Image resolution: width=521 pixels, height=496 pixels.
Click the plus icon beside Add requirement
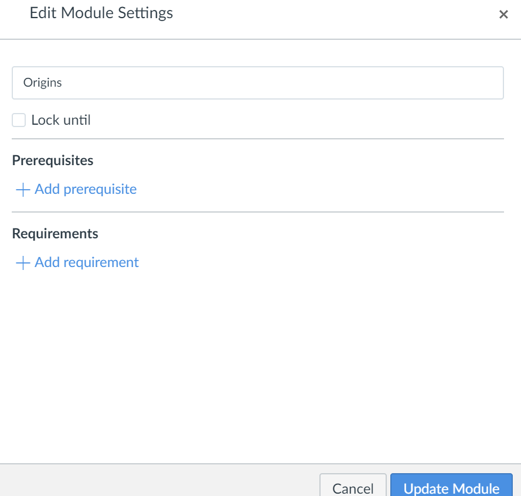23,263
